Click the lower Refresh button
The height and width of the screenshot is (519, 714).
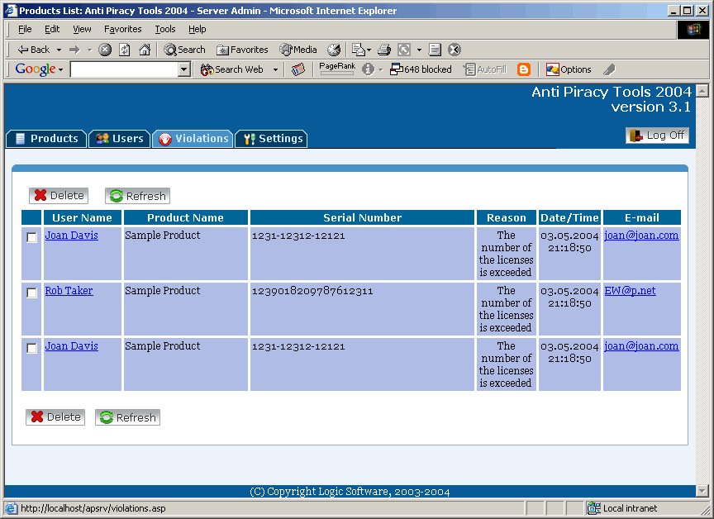pos(127,417)
